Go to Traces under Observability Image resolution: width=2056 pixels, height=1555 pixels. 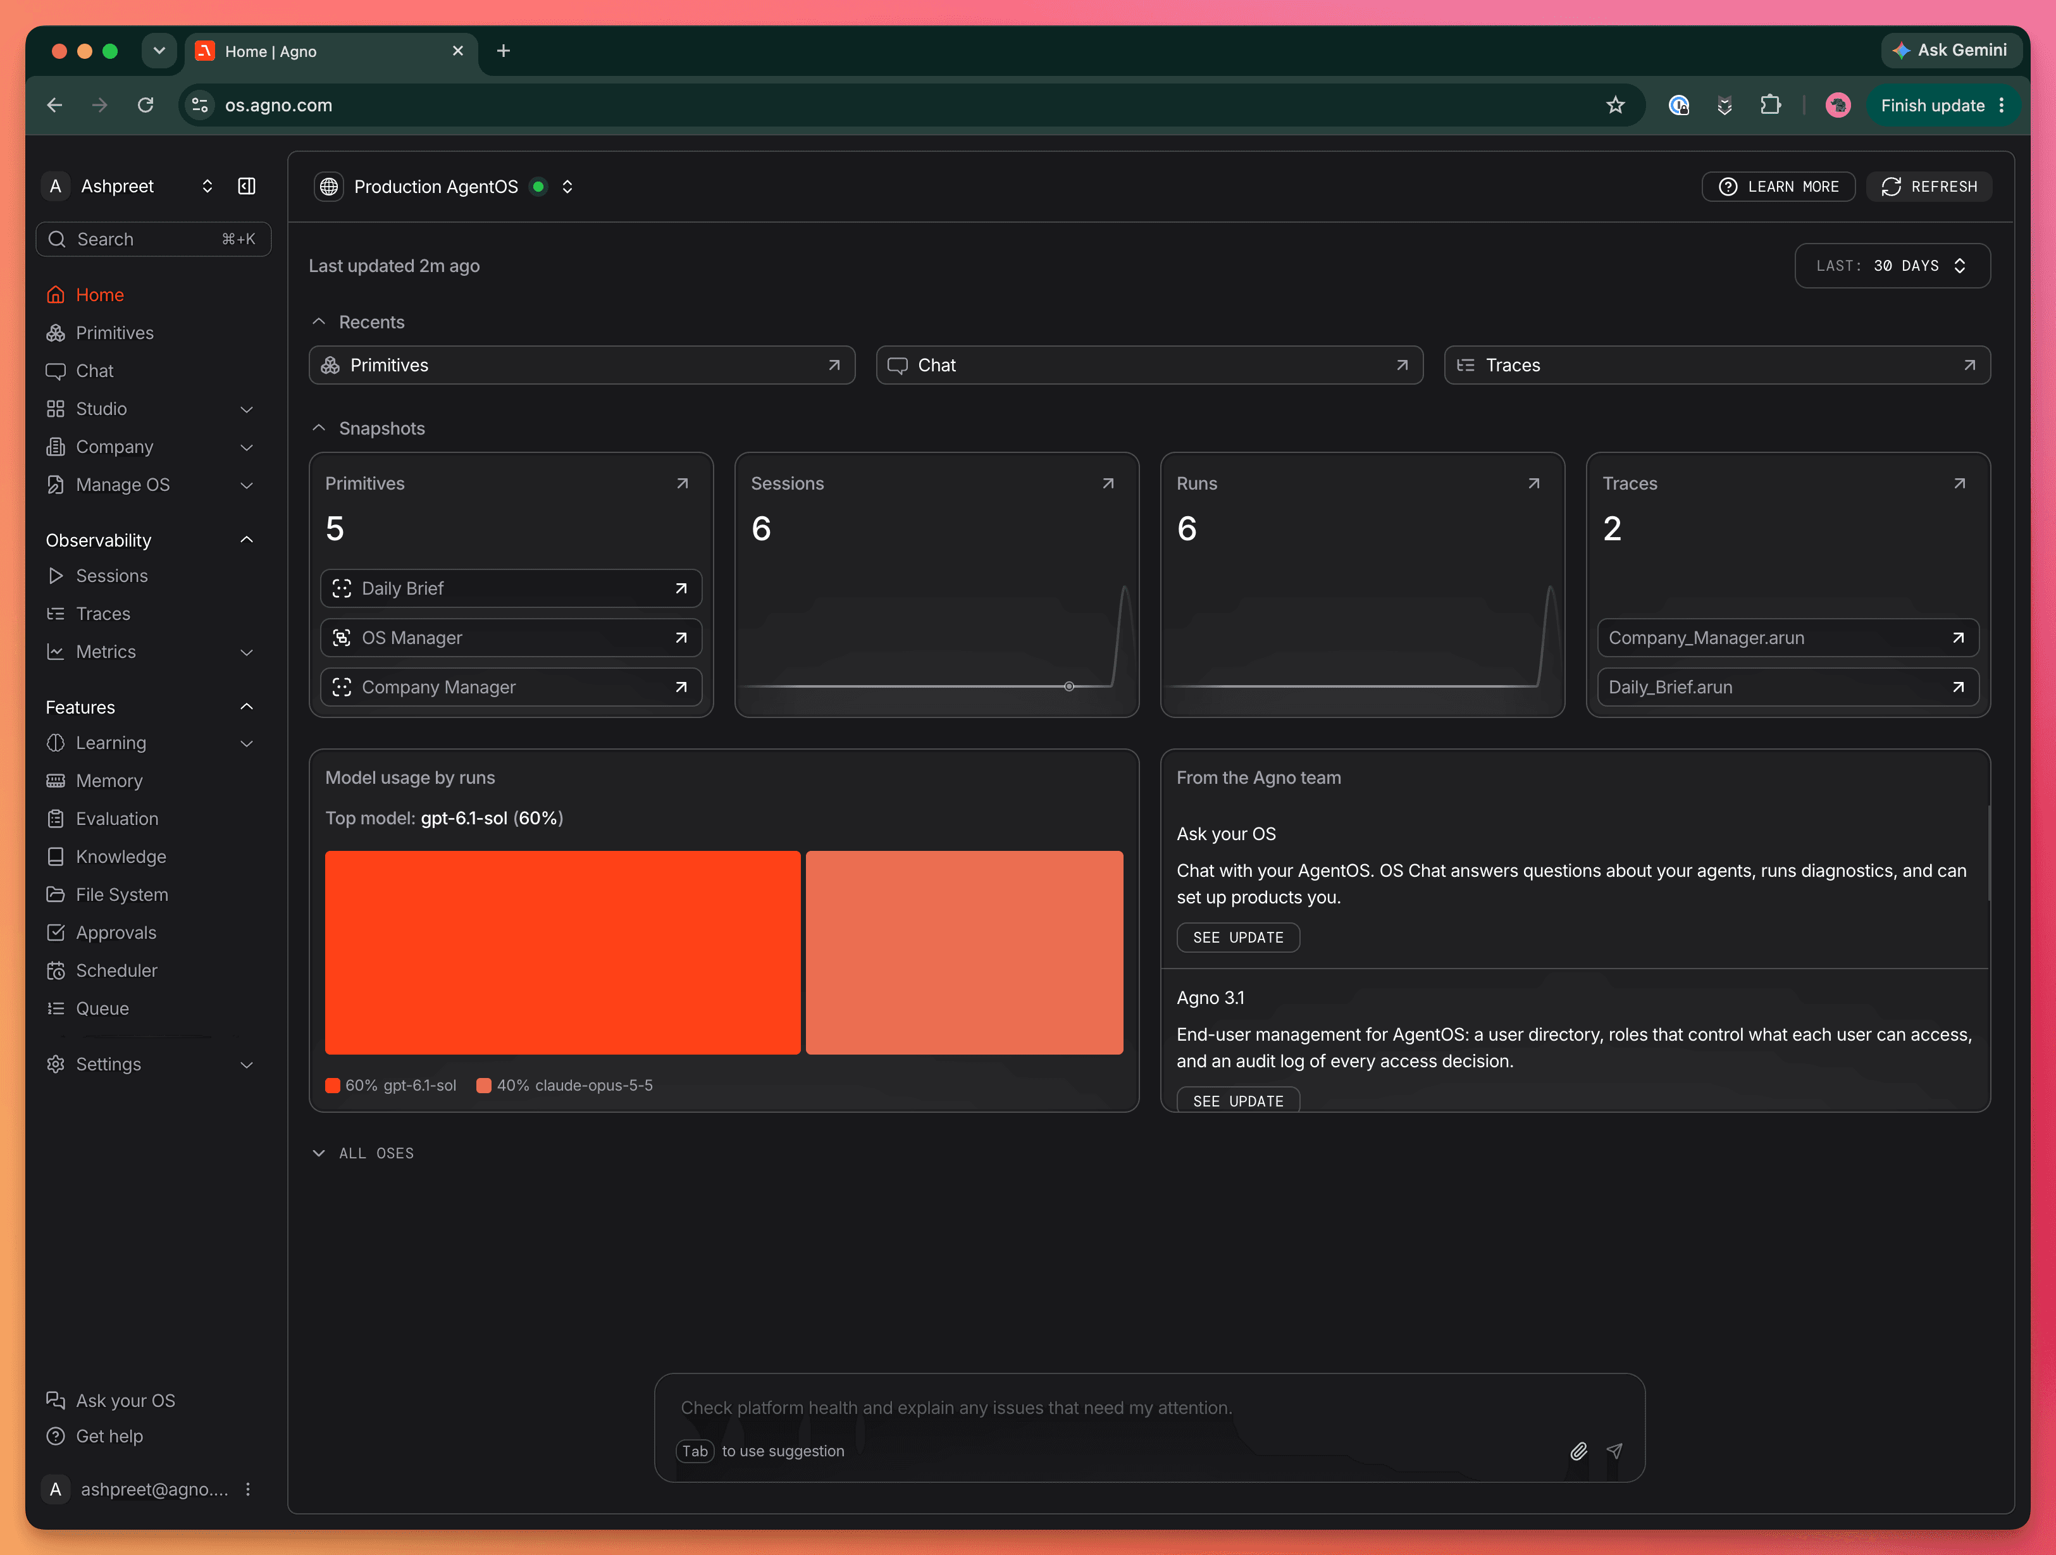click(152, 614)
